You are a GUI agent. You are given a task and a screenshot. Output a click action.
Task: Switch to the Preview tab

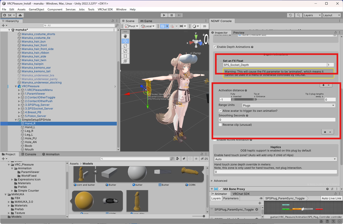pyautogui.click(x=239, y=33)
